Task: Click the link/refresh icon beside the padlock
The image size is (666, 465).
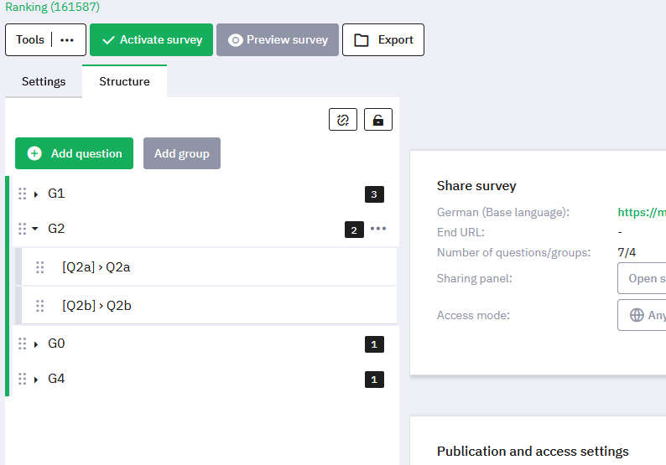Action: (x=343, y=120)
